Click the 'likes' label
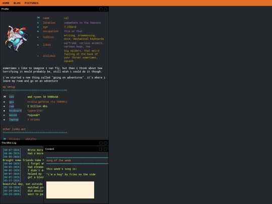 pyautogui.click(x=47, y=45)
